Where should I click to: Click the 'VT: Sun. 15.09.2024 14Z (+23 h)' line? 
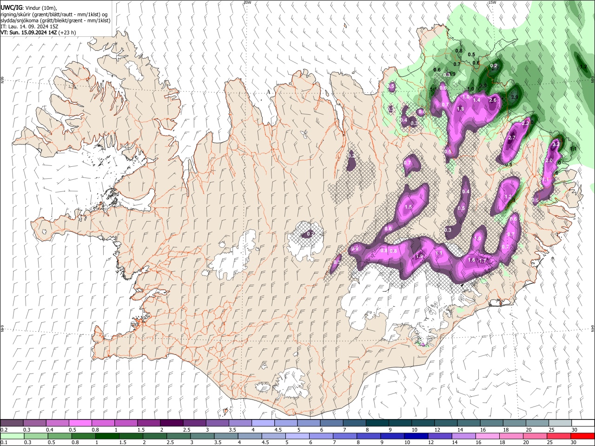click(38, 33)
